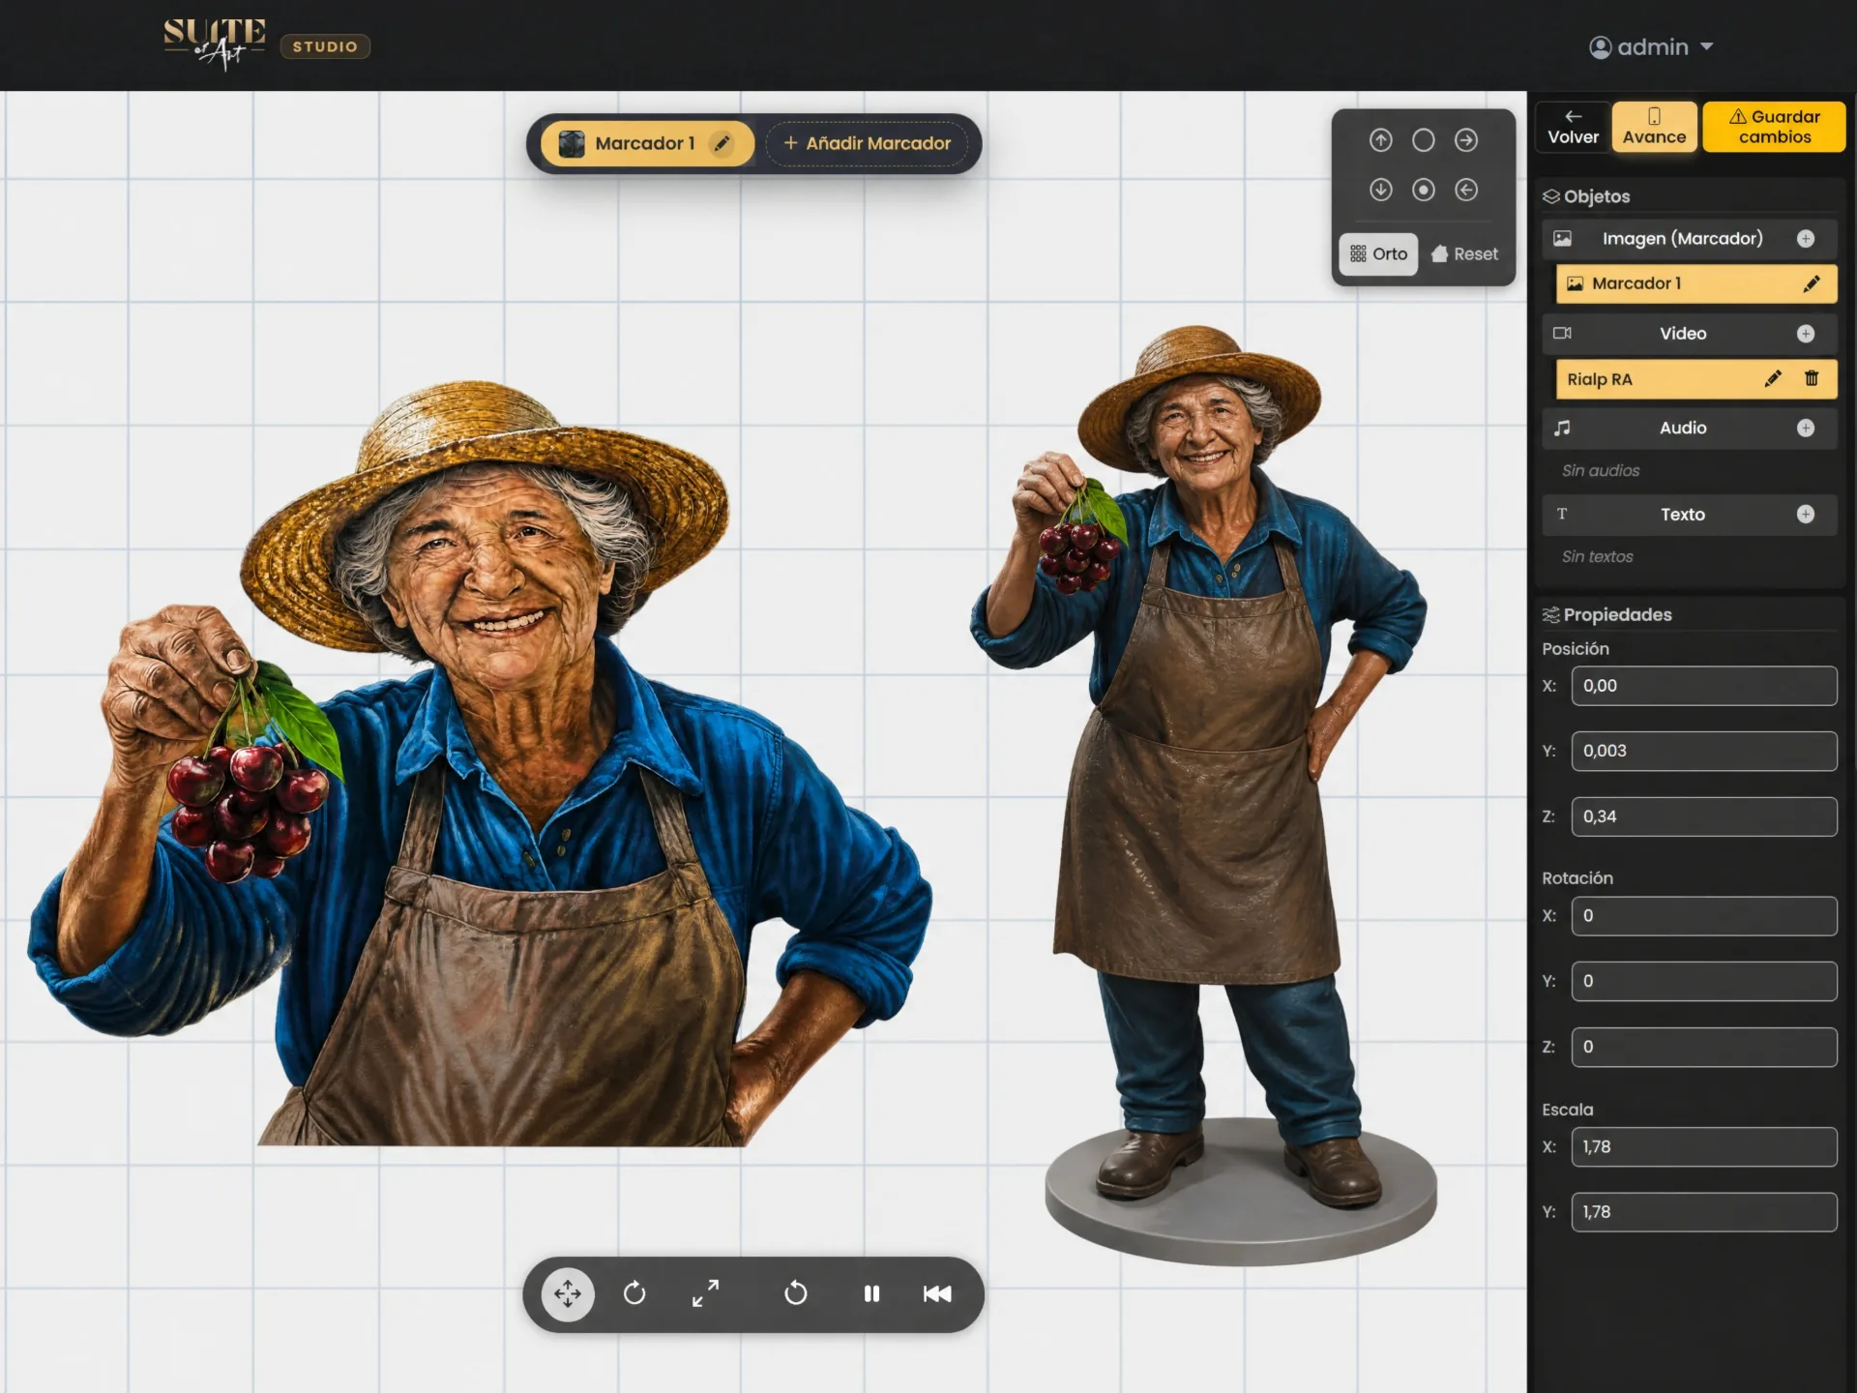Click the Rotación X input field
The width and height of the screenshot is (1857, 1393).
[x=1703, y=916]
